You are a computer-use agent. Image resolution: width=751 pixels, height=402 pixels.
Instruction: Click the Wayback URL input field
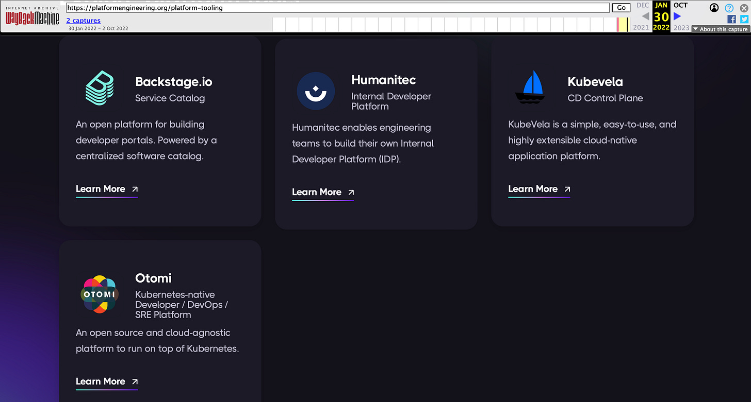[x=338, y=8]
